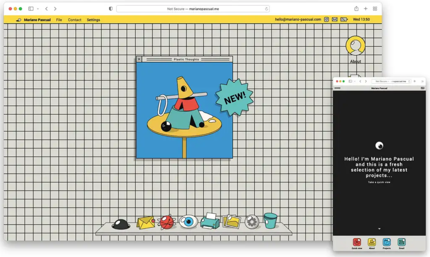The image size is (430, 257).
Task: Open the gear icon on the shelf
Action: click(x=252, y=221)
